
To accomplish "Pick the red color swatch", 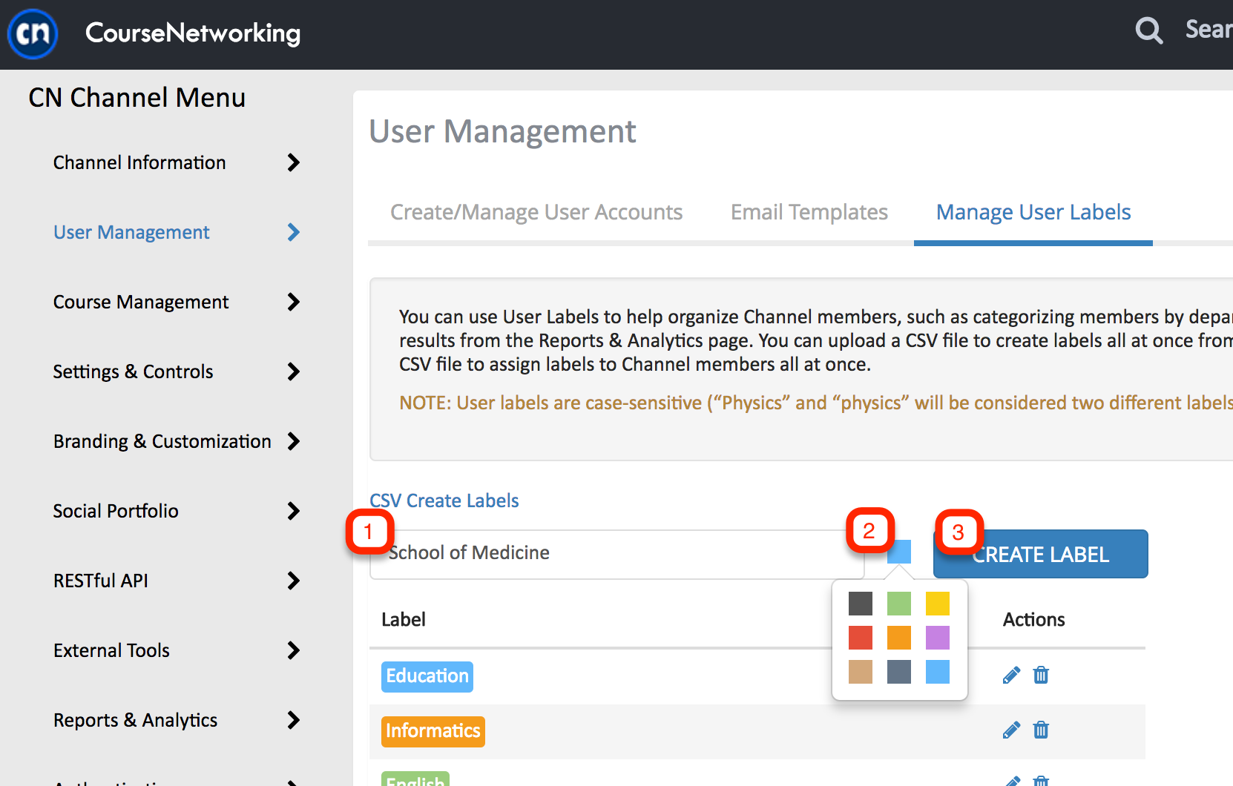I will pyautogui.click(x=861, y=638).
